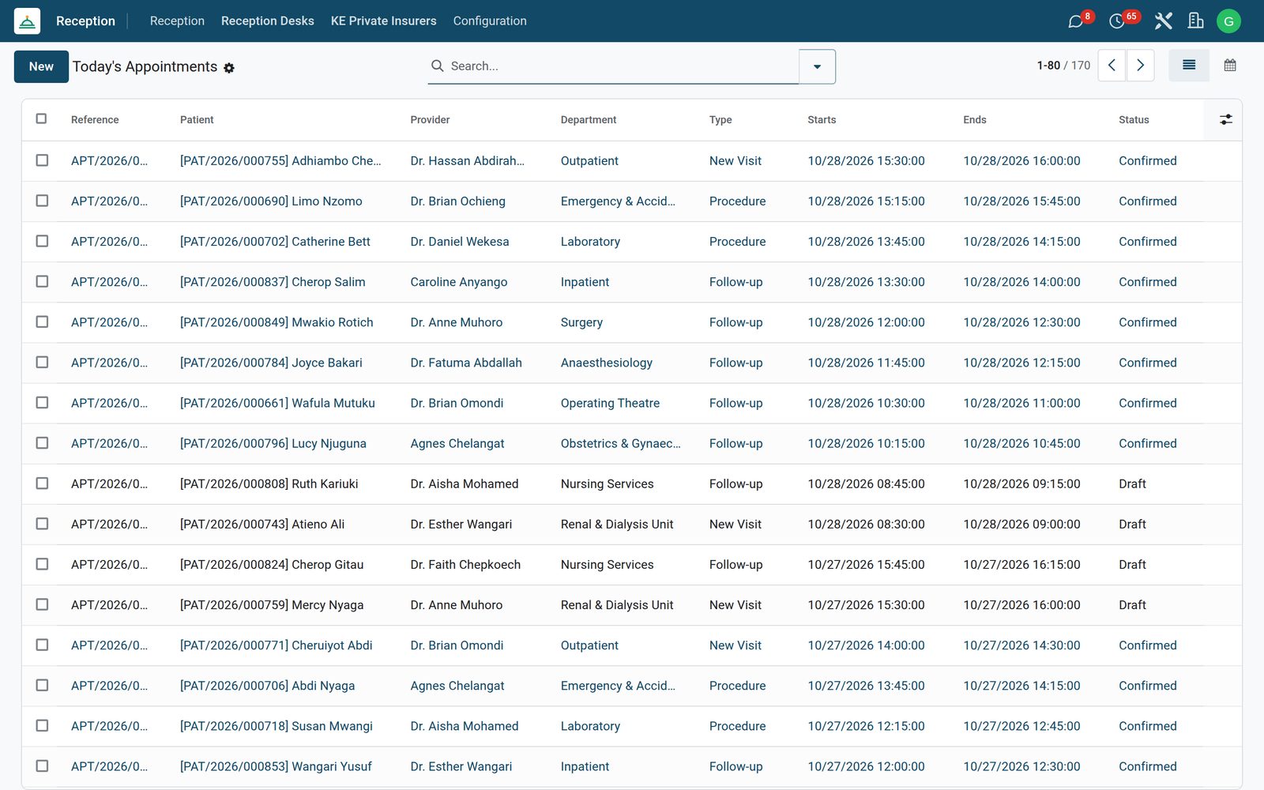Check the Wangari Yusuf row checkbox

42,766
